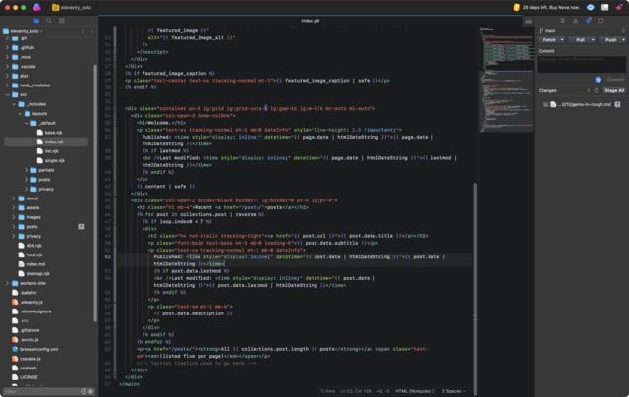The image size is (629, 397).
Task: Open single.njk in the file tree
Action: pos(55,160)
